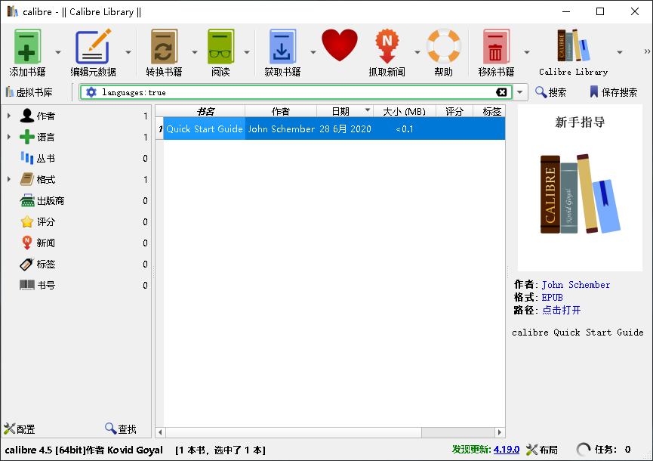Select Formats (格式) category in tag browser
Image resolution: width=653 pixels, height=461 pixels.
point(45,180)
